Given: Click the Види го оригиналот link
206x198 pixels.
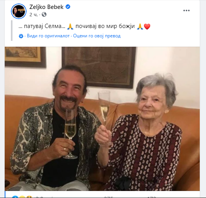Looking at the screenshot, I should tap(48, 36).
